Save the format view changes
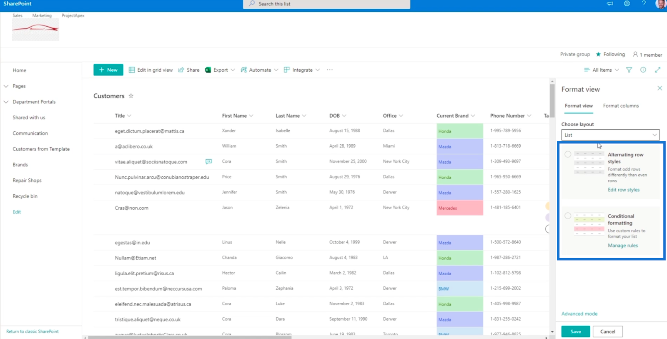This screenshot has height=339, width=667. (x=576, y=331)
